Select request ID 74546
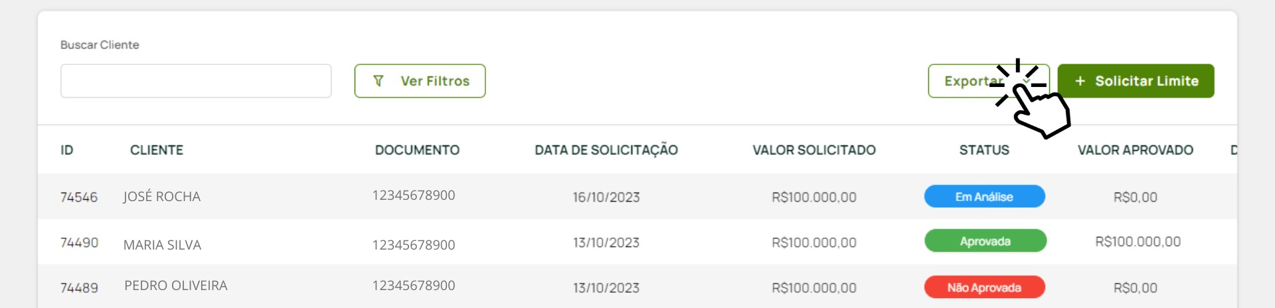1275x308 pixels. click(x=79, y=197)
